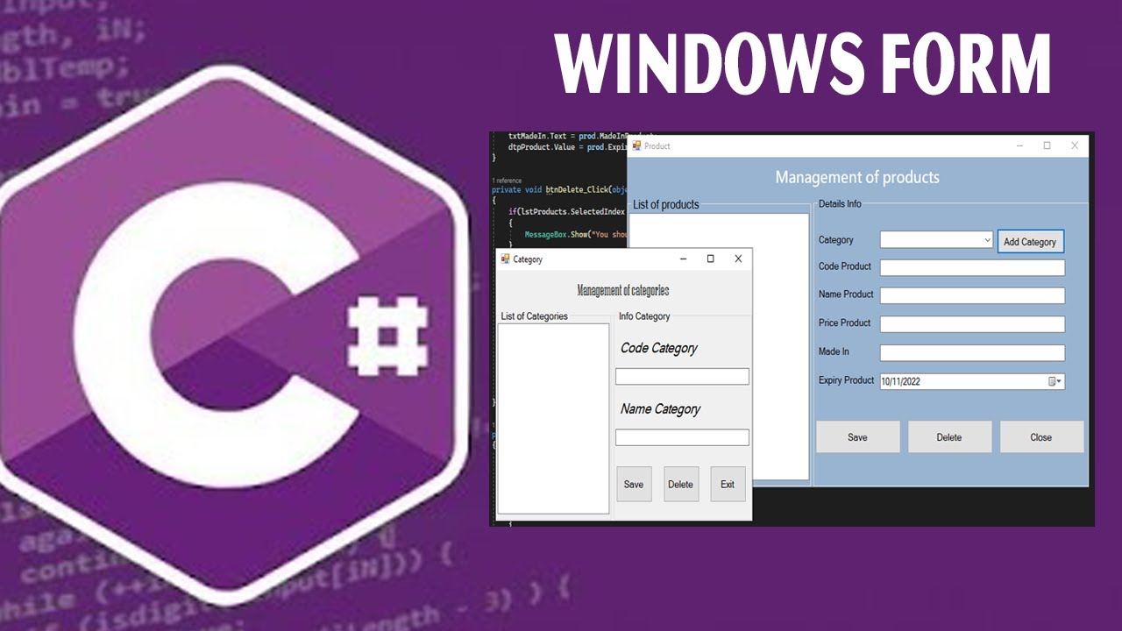This screenshot has width=1122, height=631.
Task: Click the MessageBox.Show code line
Action: (x=576, y=235)
